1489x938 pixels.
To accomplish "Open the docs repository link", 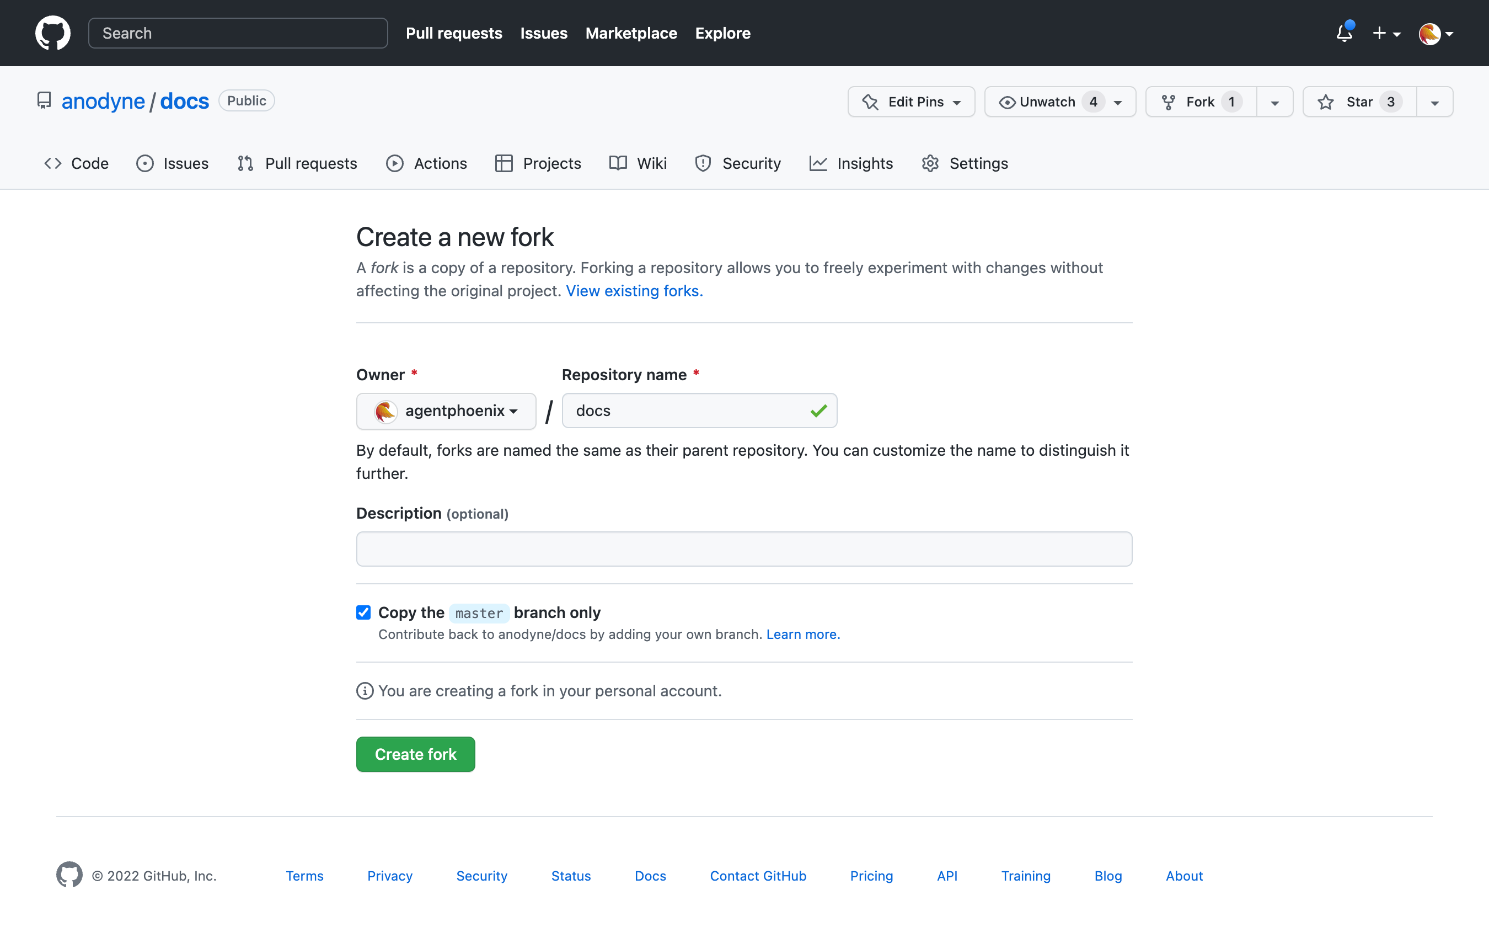I will [x=184, y=101].
